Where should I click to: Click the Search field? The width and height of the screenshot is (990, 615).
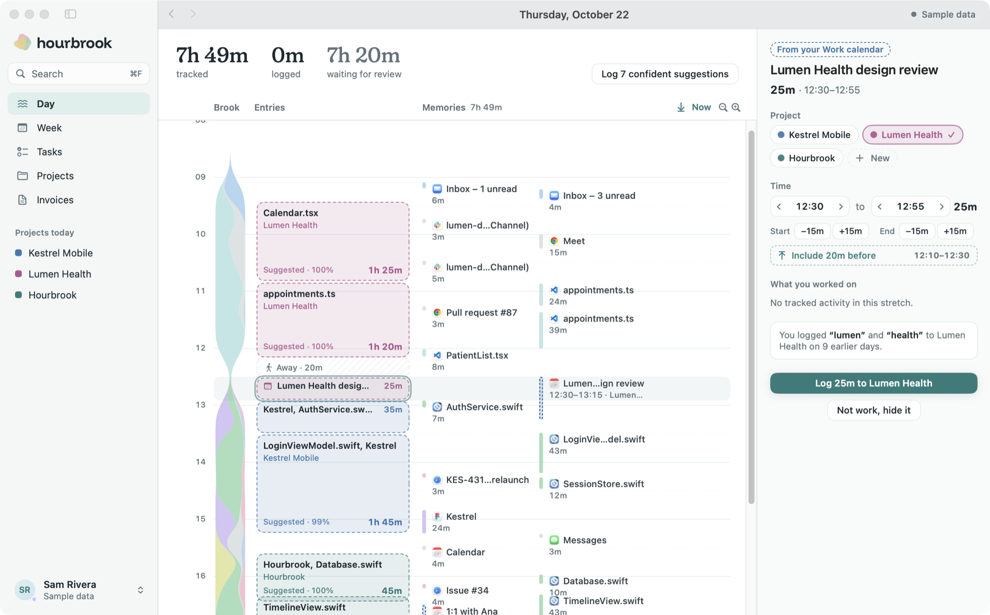[x=79, y=74]
